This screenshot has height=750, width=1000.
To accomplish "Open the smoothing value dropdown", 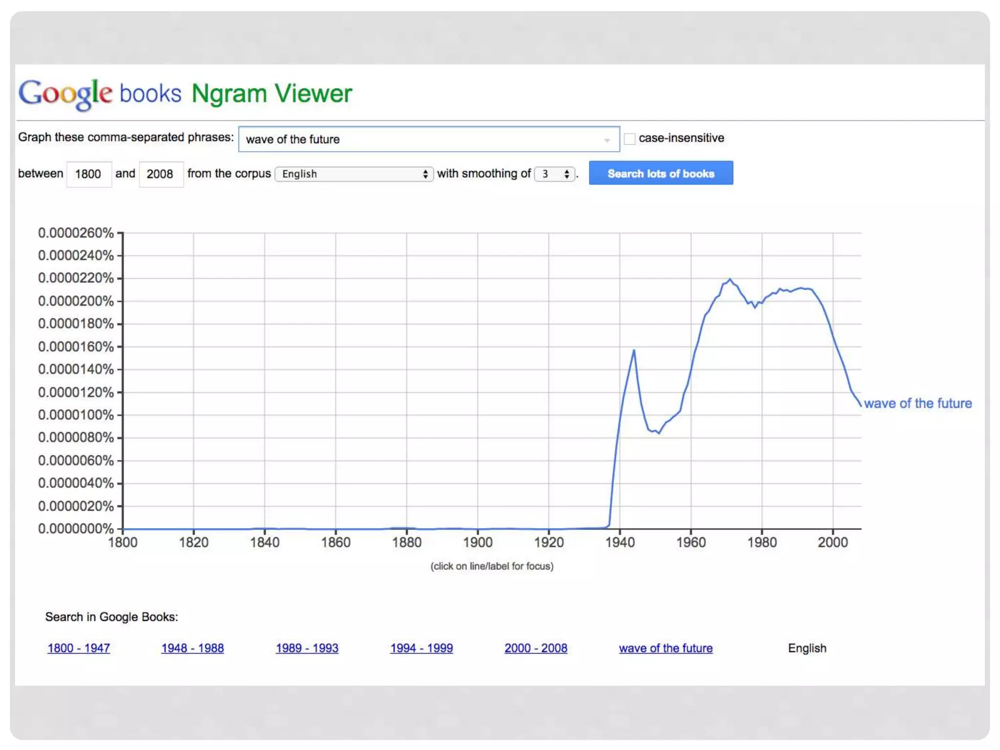I will pos(554,174).
